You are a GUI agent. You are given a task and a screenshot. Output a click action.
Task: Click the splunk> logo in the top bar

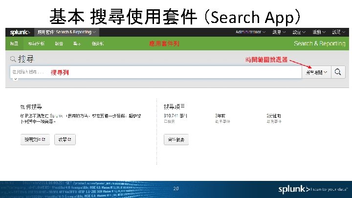pyautogui.click(x=20, y=32)
